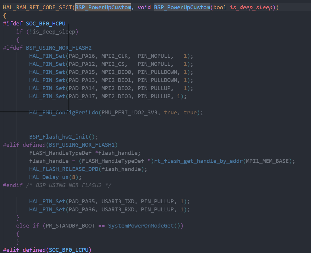The width and height of the screenshot is (311, 253).
Task: Click PIN_PULLDOWN on the PAD_PA13 line
Action: tap(157, 80)
